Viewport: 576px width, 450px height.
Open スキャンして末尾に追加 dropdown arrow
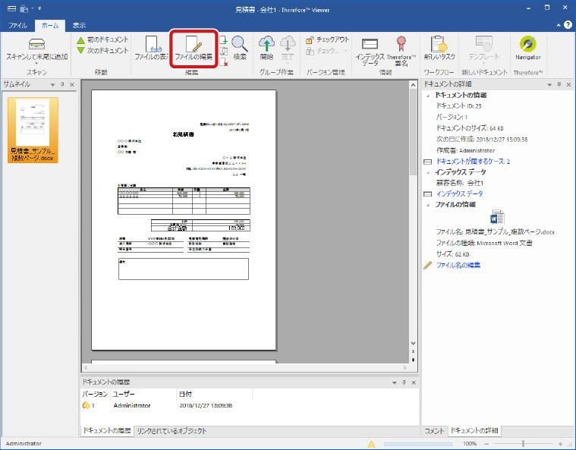point(36,64)
